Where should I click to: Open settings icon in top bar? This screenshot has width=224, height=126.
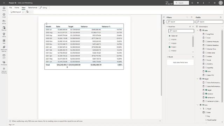(198, 3)
